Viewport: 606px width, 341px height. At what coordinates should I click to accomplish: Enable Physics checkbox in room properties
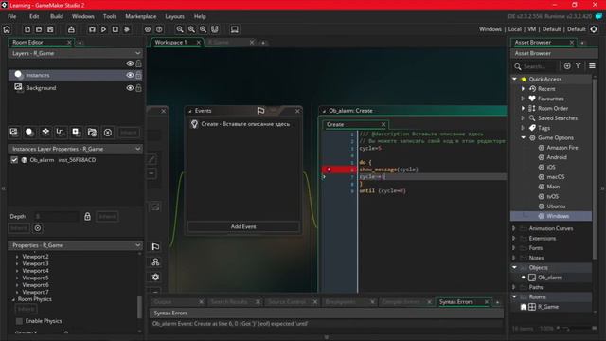point(19,321)
